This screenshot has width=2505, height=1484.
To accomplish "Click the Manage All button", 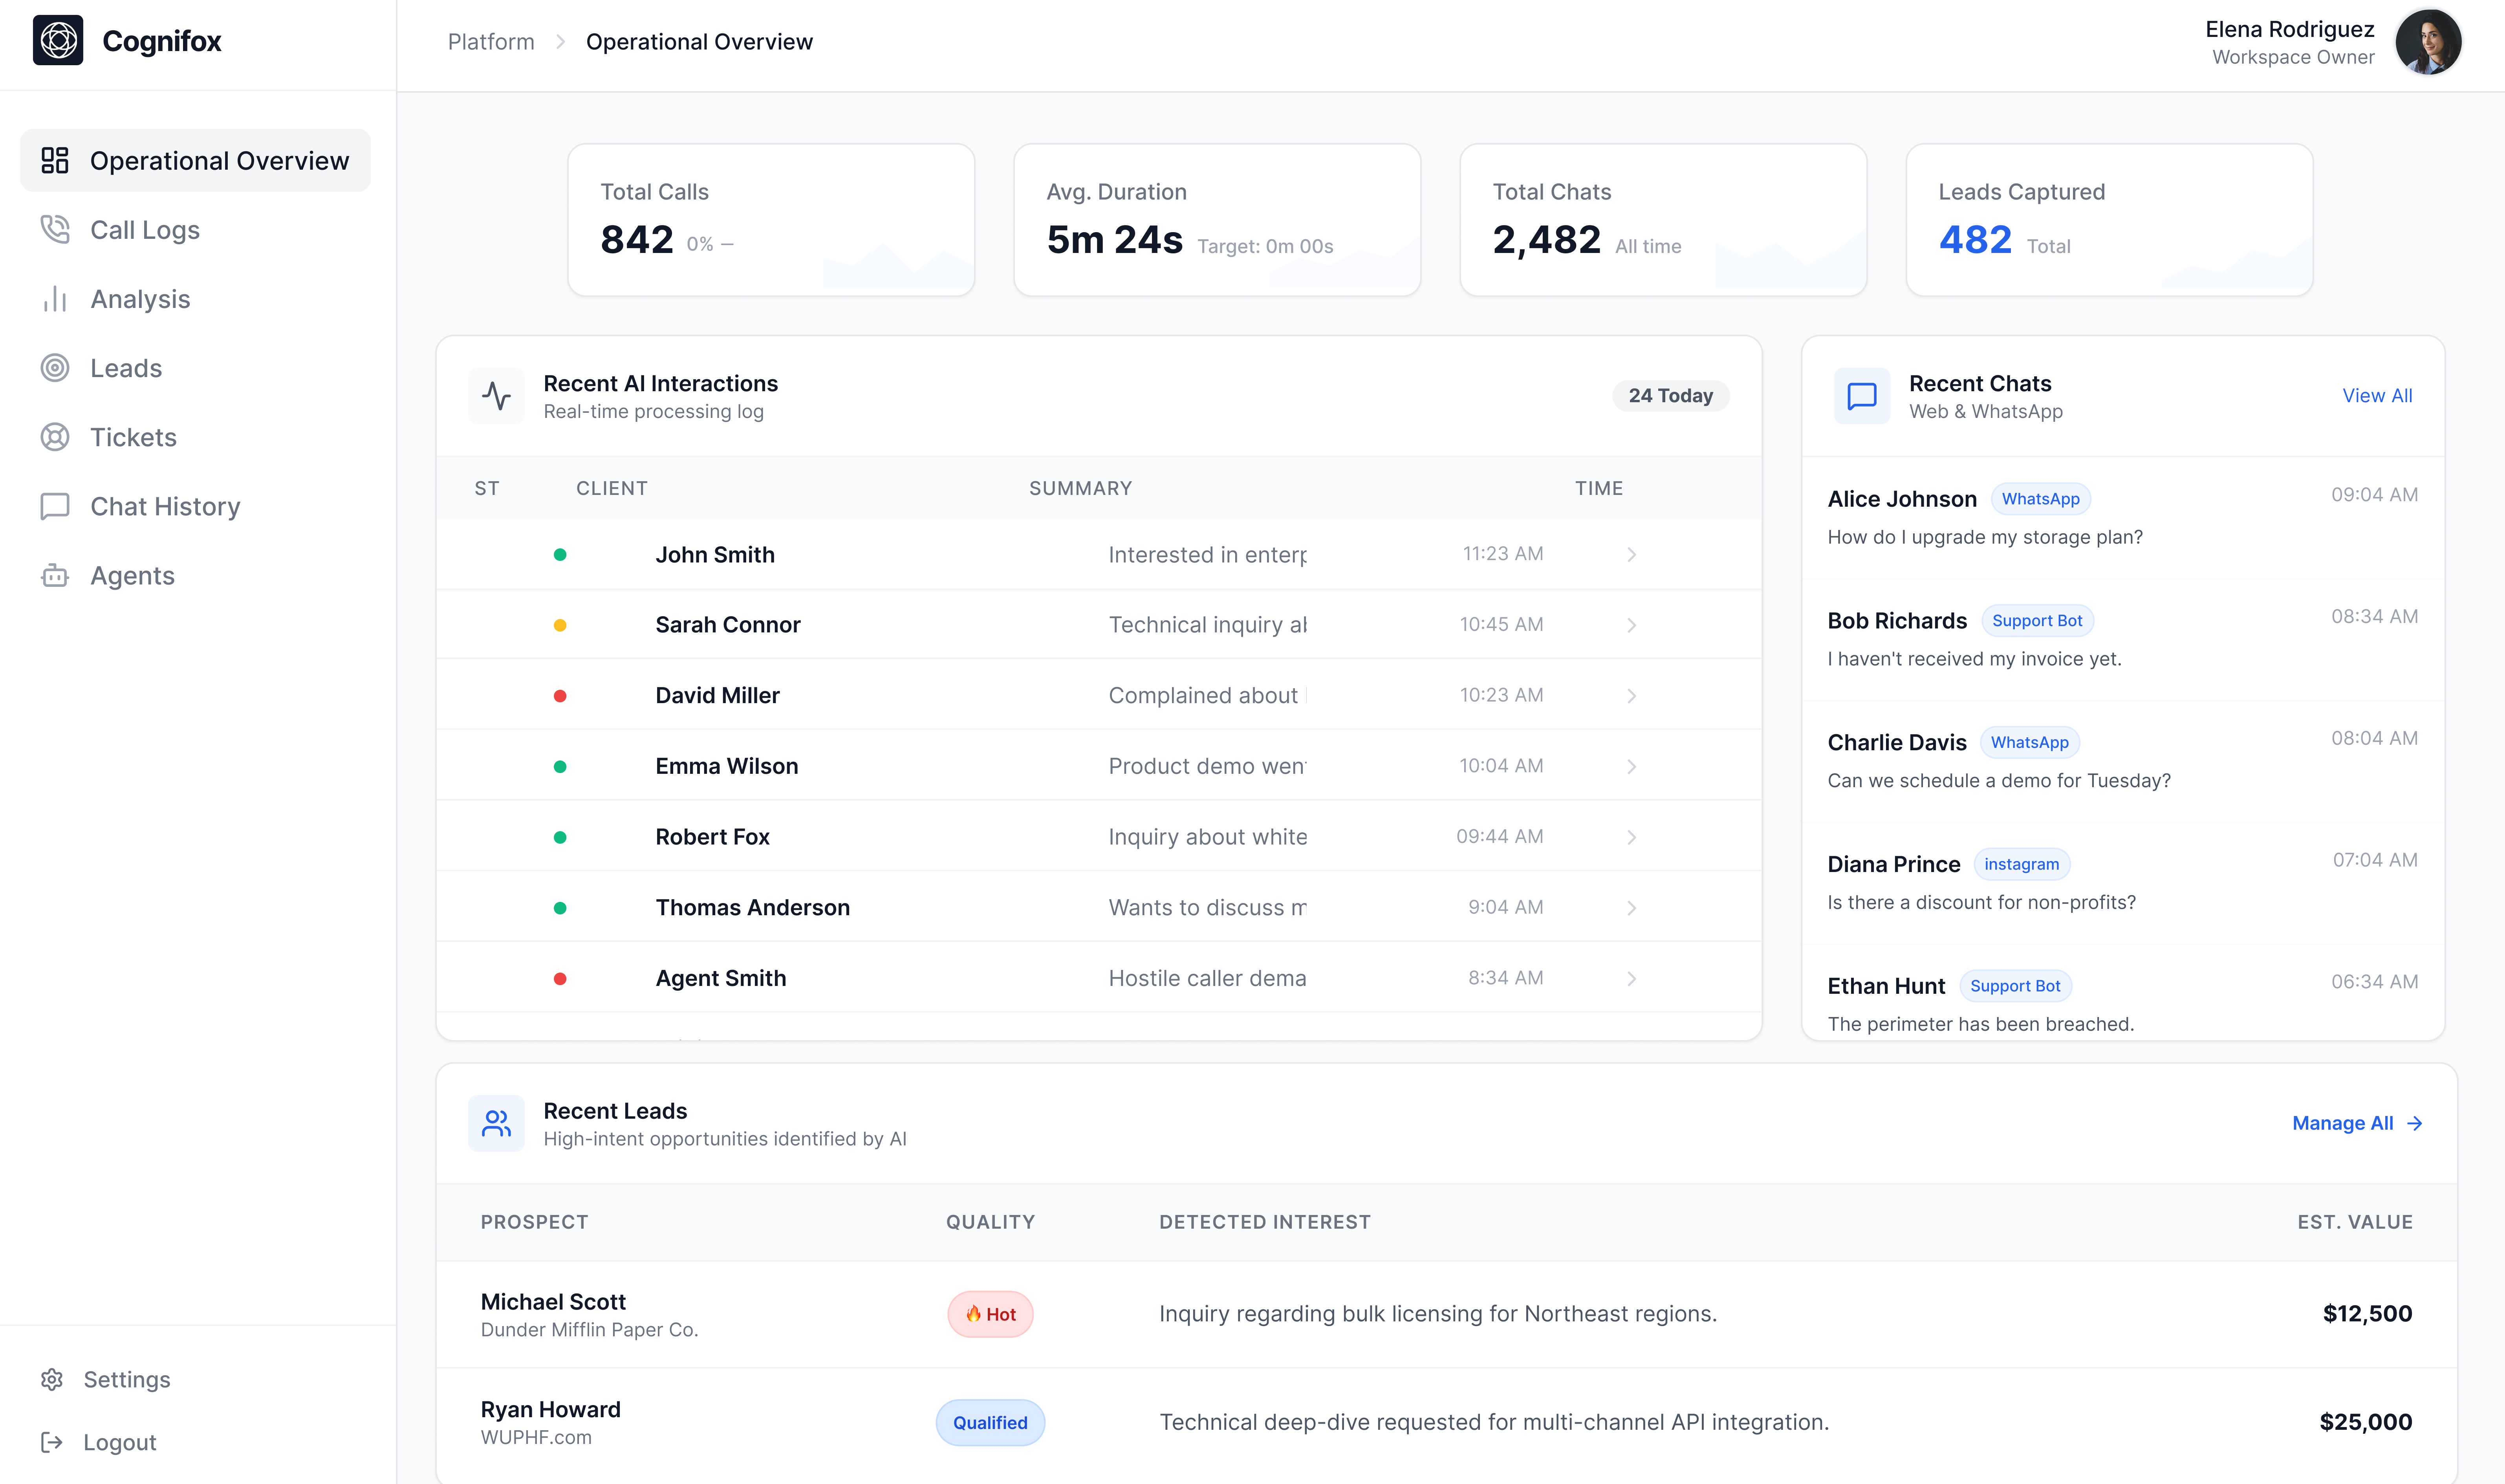I will 2343,1123.
